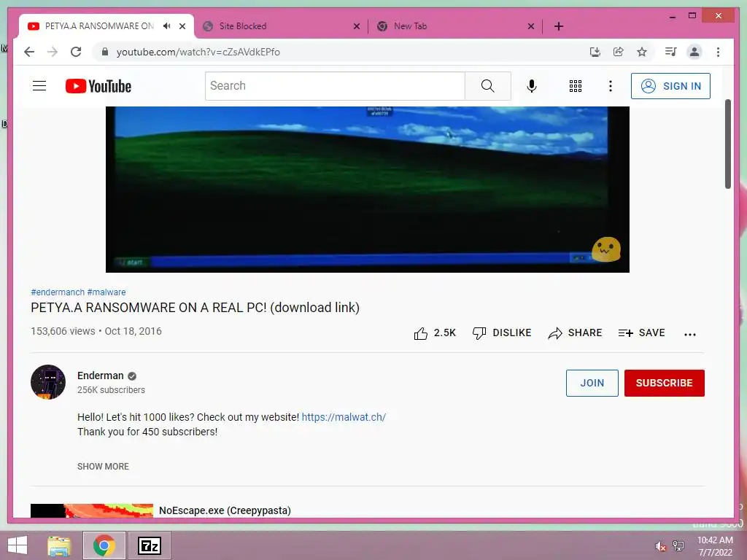Click the SHARE button
Image resolution: width=747 pixels, height=560 pixels.
pos(575,332)
